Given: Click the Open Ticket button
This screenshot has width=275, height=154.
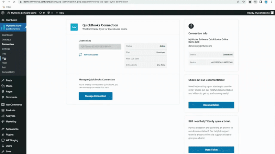Looking at the screenshot, I should (x=211, y=150).
